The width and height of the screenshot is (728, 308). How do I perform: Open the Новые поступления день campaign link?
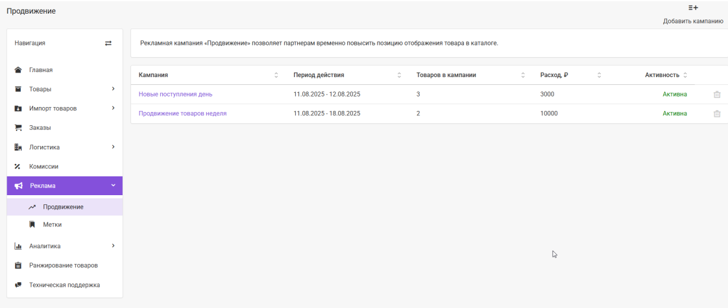175,94
